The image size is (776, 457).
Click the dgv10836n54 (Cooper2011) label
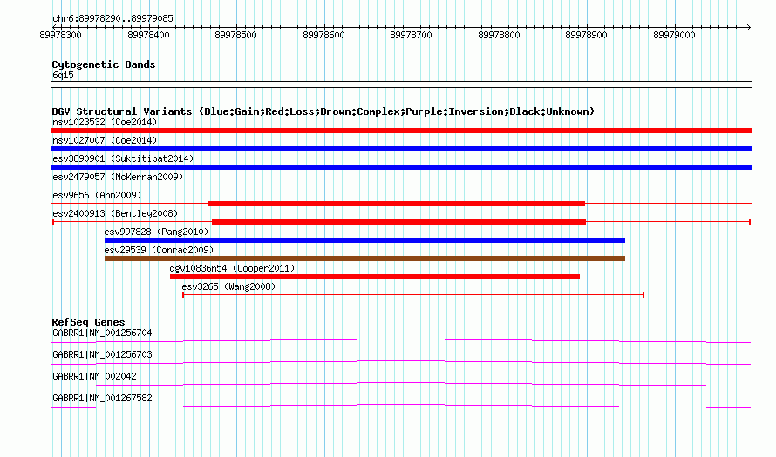pos(232,268)
